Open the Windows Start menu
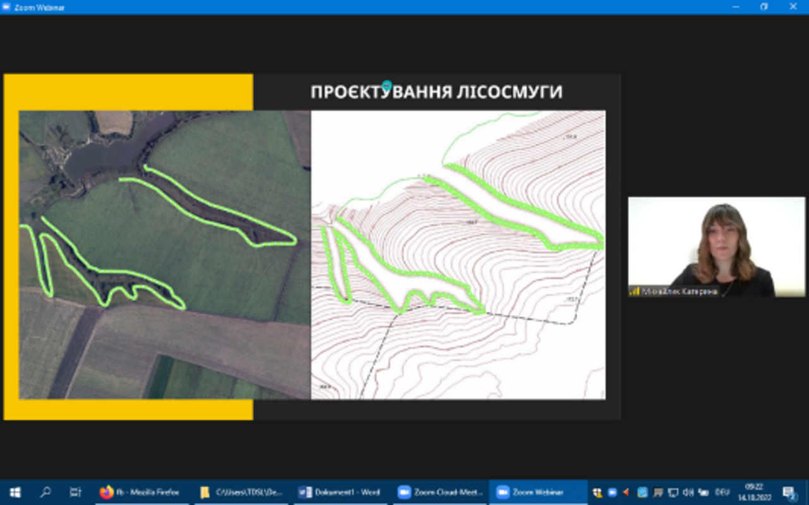809x505 pixels. click(x=15, y=492)
